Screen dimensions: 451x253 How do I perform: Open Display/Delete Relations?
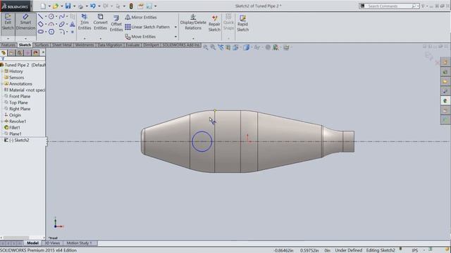pos(193,22)
